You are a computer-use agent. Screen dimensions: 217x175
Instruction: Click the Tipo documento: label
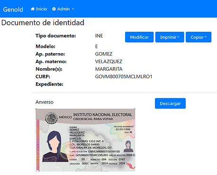click(x=56, y=36)
